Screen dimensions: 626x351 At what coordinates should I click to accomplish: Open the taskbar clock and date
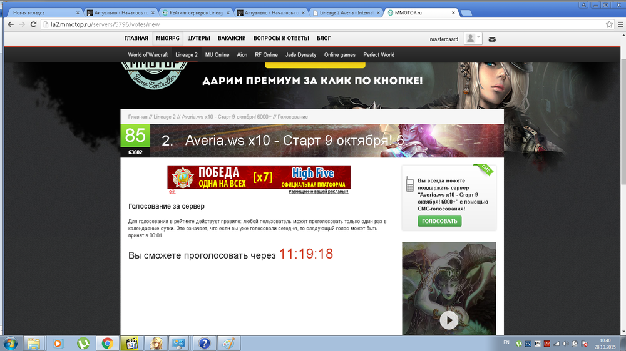tap(605, 344)
